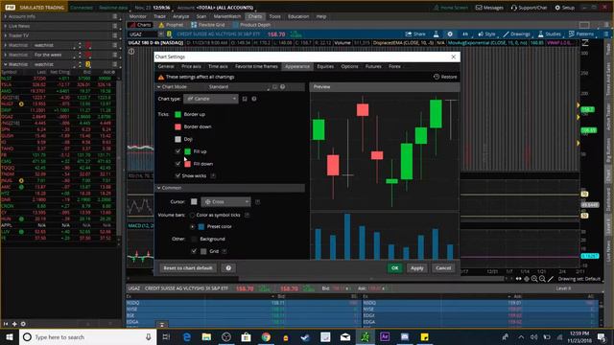Click the OK button

pos(394,268)
